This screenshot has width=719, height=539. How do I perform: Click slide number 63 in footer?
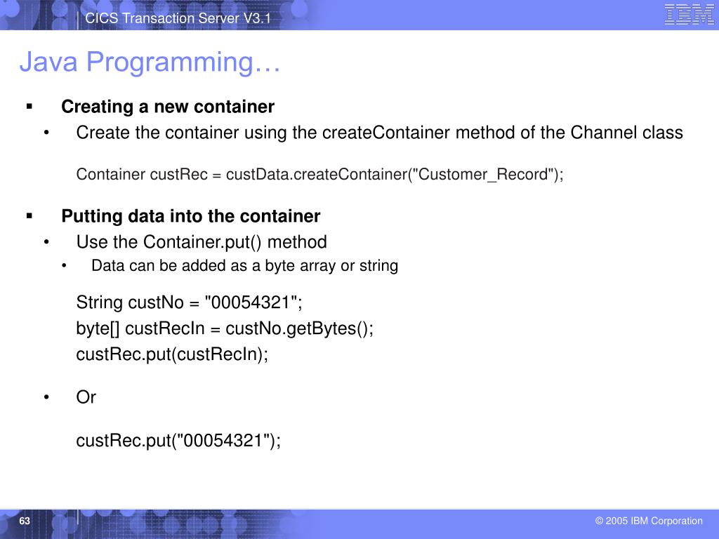pos(25,521)
